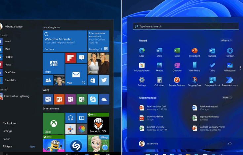Open Your Phone app
This screenshot has height=155, width=243.
coord(194,67)
